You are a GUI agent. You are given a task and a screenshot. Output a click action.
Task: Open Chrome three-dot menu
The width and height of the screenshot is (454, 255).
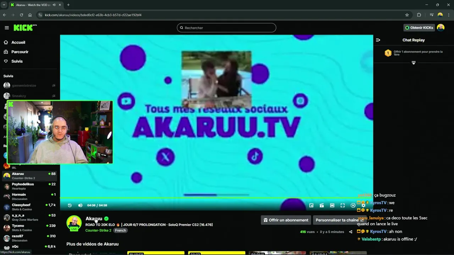click(449, 15)
